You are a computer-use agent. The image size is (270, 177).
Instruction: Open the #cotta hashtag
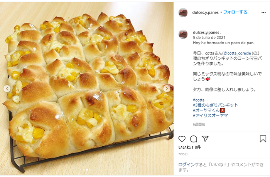pos(199,100)
